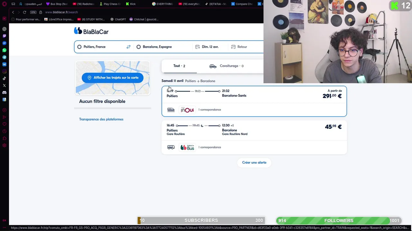412x231 pixels.
Task: Open the (8) STUDY WITH bookmark
Action: [91, 19]
